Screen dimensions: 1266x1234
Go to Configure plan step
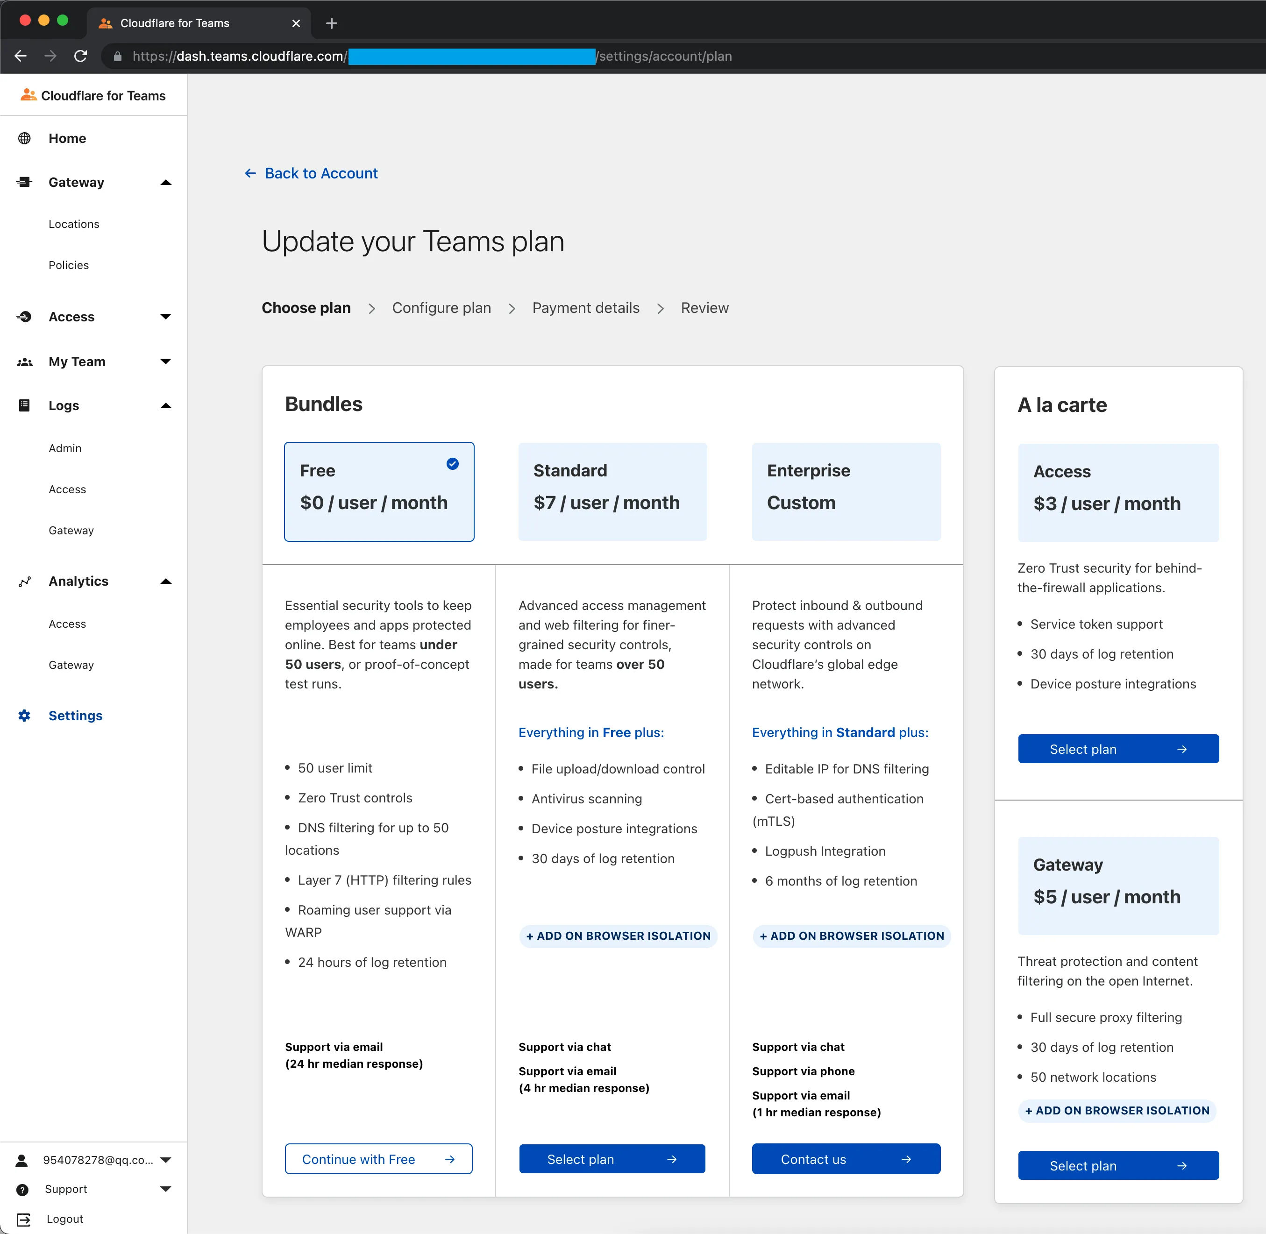441,308
